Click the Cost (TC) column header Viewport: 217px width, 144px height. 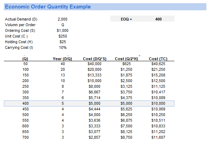[158, 58]
